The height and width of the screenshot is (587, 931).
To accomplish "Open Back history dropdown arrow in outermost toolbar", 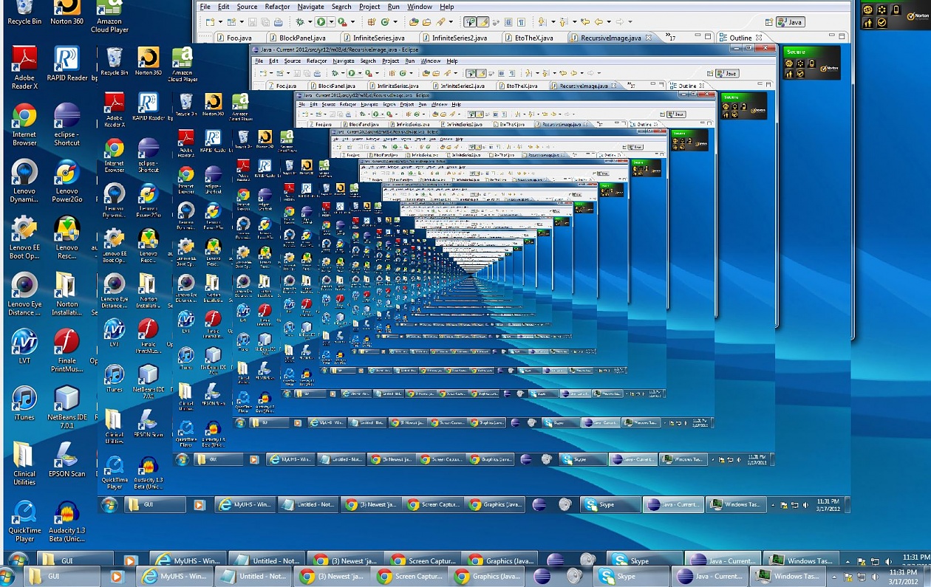I will [609, 22].
